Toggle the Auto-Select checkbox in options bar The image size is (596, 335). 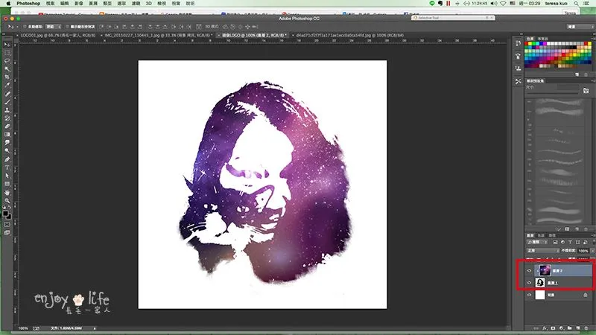tap(25, 27)
